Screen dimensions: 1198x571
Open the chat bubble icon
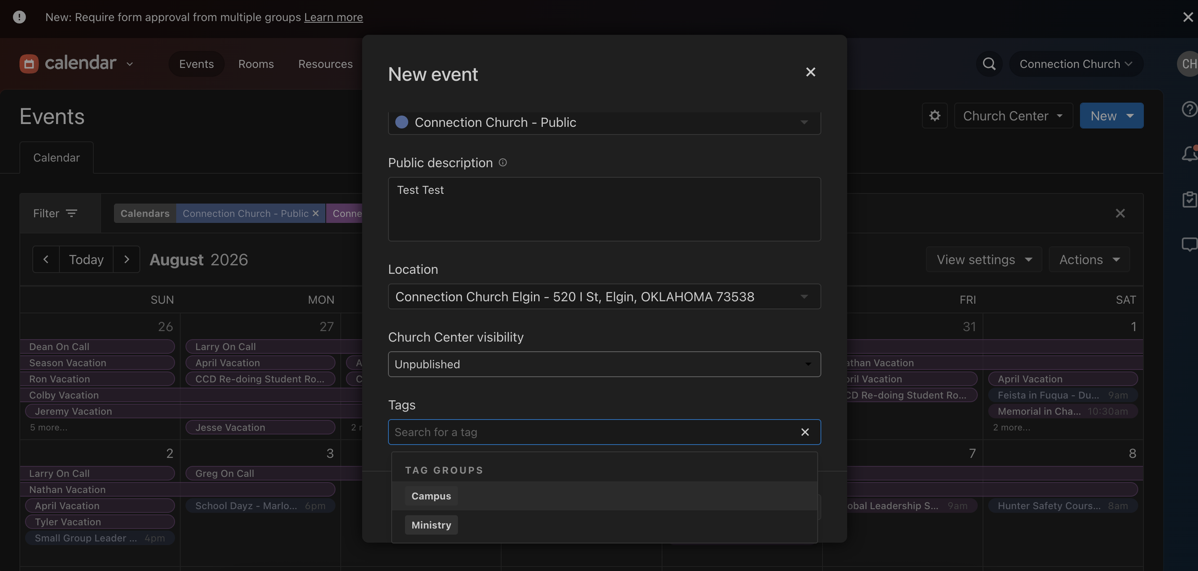(x=1189, y=245)
